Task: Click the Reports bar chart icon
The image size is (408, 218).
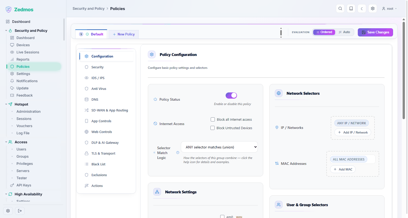Action: tap(12, 59)
